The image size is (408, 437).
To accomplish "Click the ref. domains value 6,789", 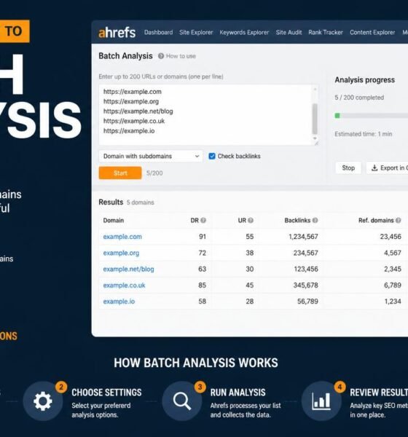I will coord(393,285).
